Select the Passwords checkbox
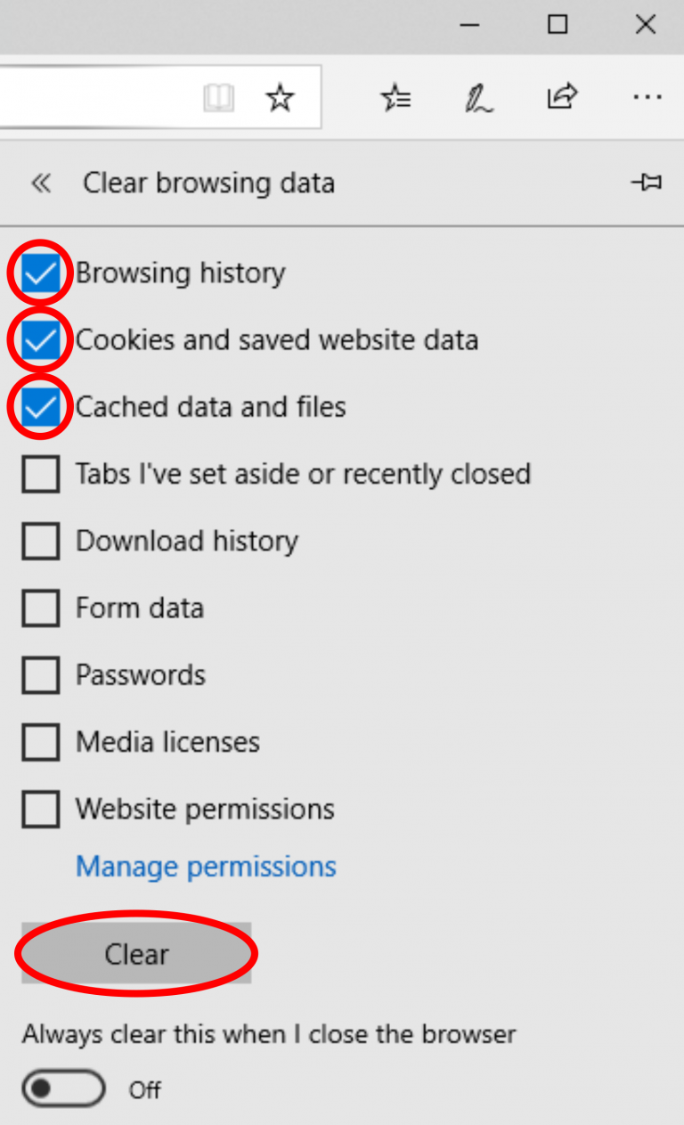Screen dimensions: 684x1125 click(40, 674)
